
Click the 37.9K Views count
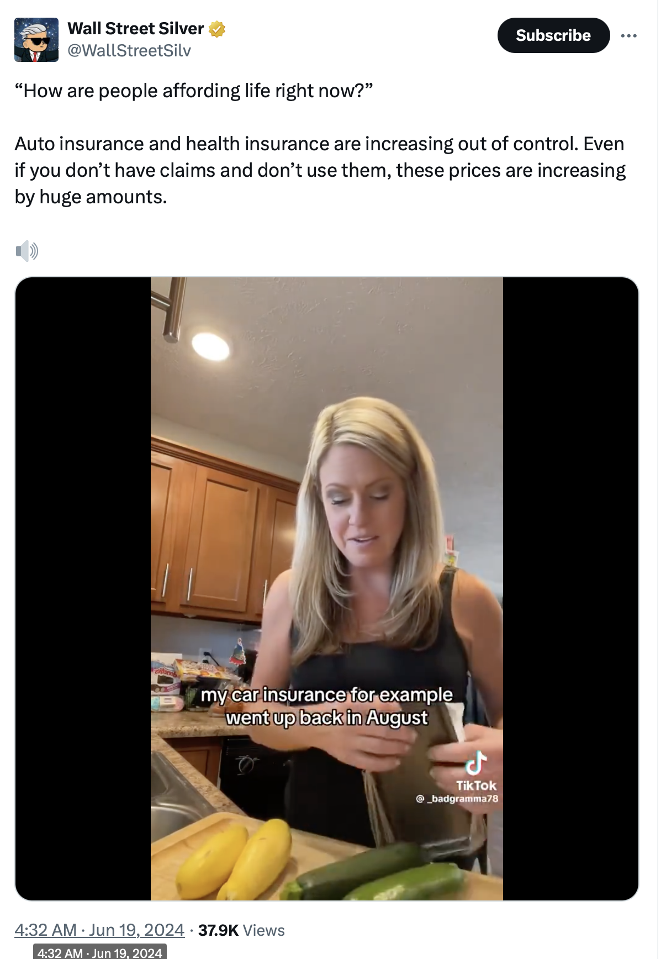pyautogui.click(x=241, y=930)
